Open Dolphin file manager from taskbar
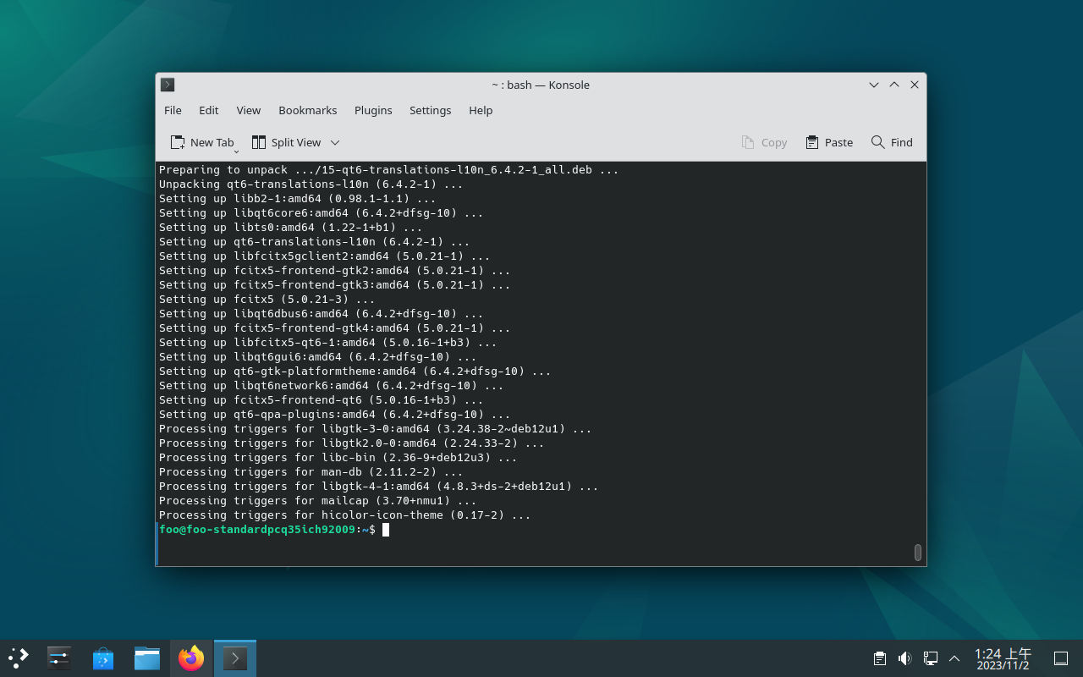The image size is (1083, 677). (x=147, y=658)
